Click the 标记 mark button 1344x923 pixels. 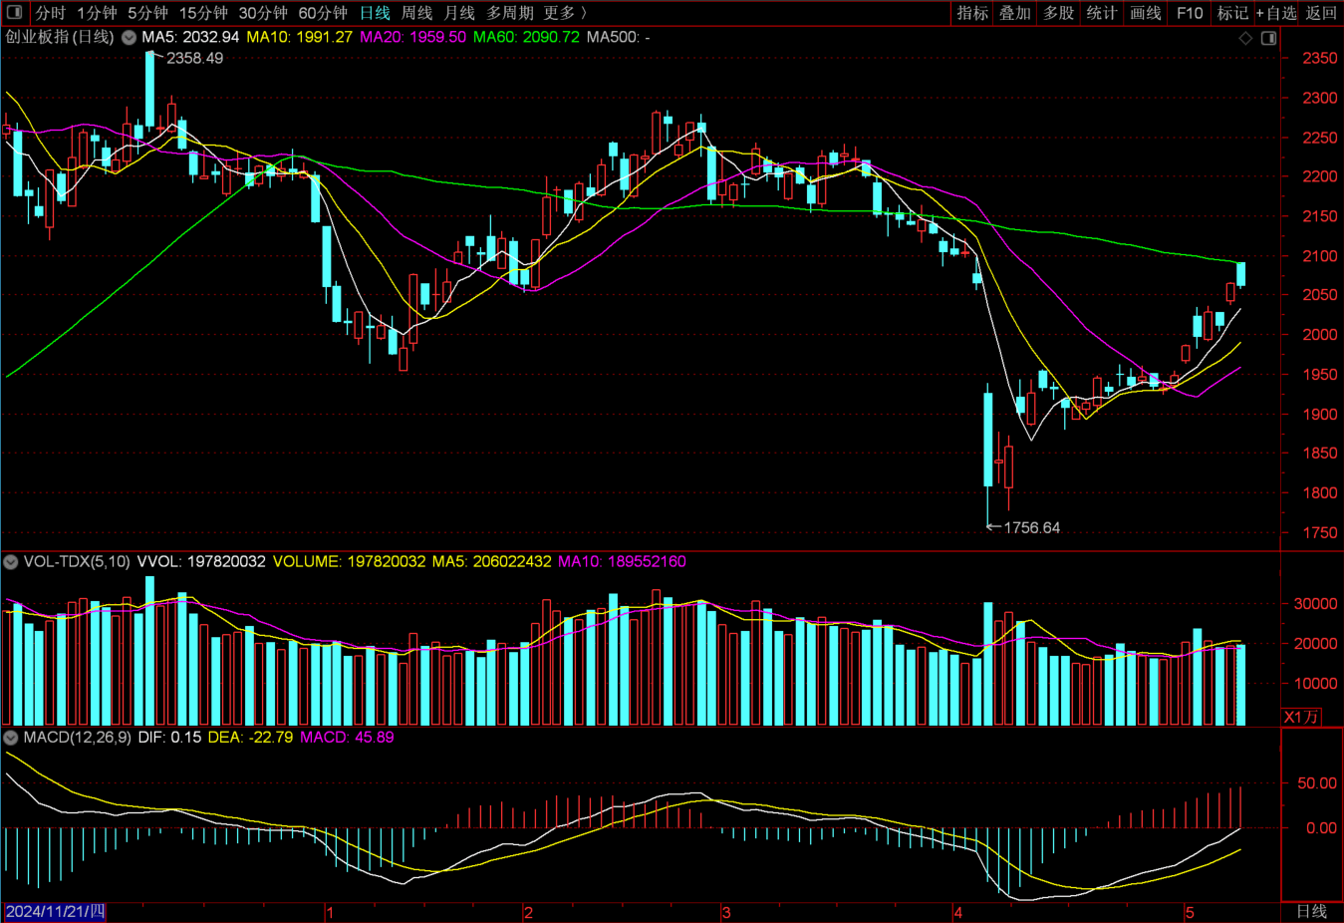click(1232, 13)
